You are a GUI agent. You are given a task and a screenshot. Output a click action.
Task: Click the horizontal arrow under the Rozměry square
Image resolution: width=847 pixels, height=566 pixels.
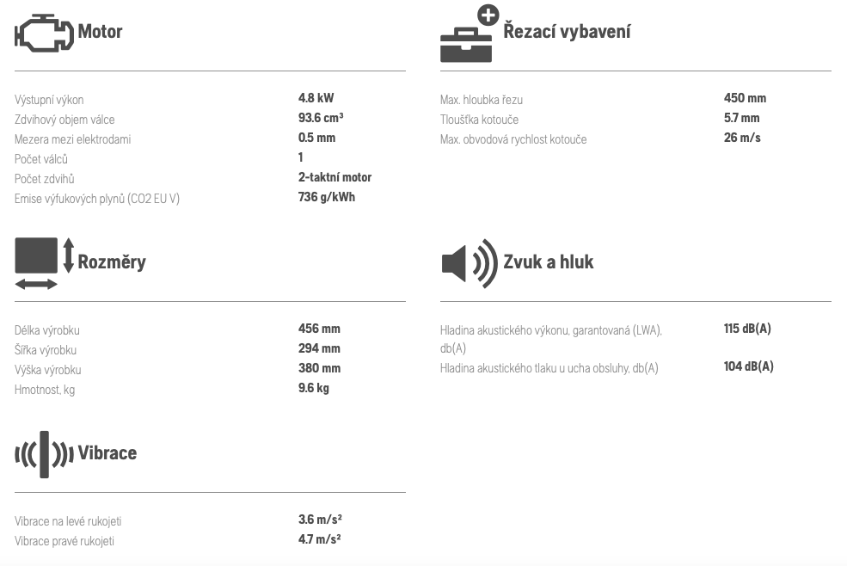tap(35, 285)
